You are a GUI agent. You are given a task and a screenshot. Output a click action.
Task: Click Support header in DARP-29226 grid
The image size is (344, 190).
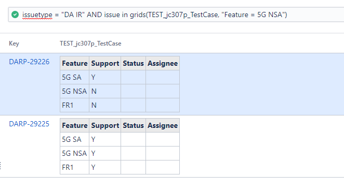pyautogui.click(x=105, y=63)
